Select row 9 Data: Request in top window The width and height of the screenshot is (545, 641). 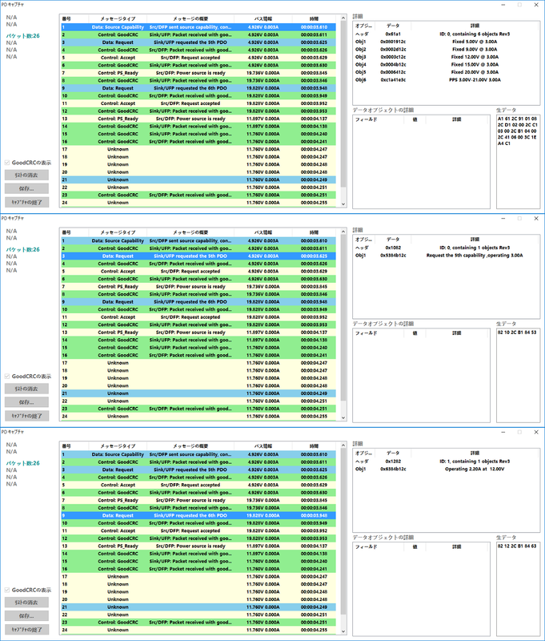coord(198,88)
